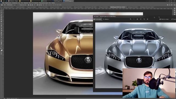
Task: Open the Окно menu
Action: pos(50,3)
